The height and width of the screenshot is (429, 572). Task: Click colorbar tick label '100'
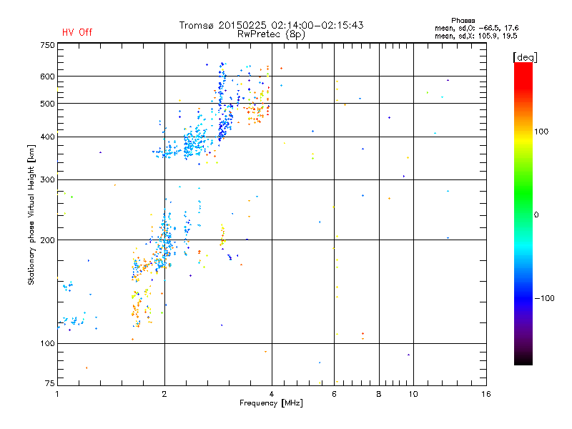coord(541,132)
